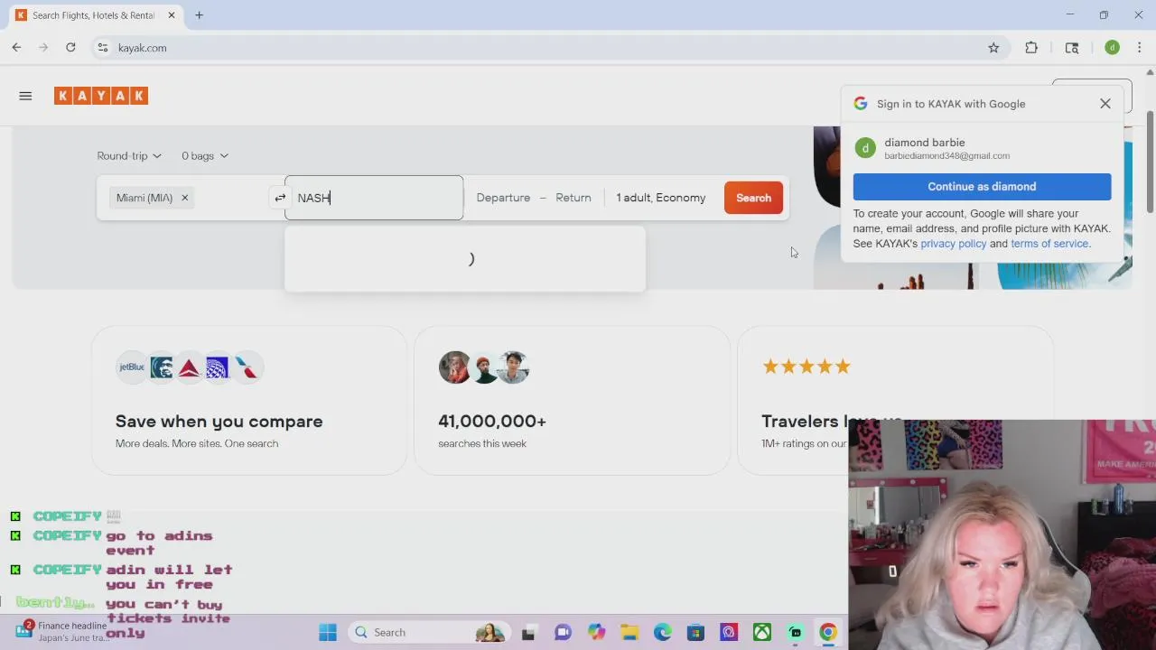Bookmark this page with the star
The width and height of the screenshot is (1156, 650).
pyautogui.click(x=993, y=48)
